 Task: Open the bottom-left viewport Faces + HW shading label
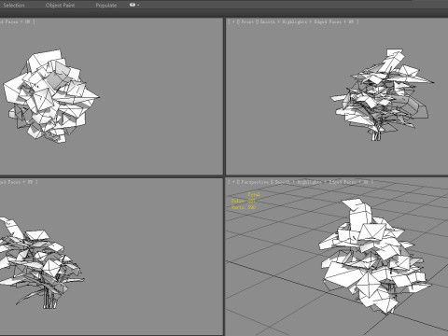coord(18,182)
